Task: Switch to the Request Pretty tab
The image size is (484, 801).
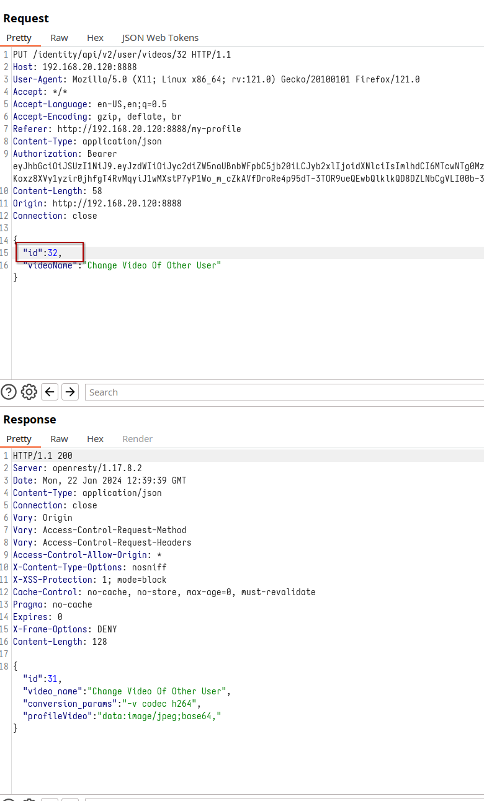Action: (19, 38)
